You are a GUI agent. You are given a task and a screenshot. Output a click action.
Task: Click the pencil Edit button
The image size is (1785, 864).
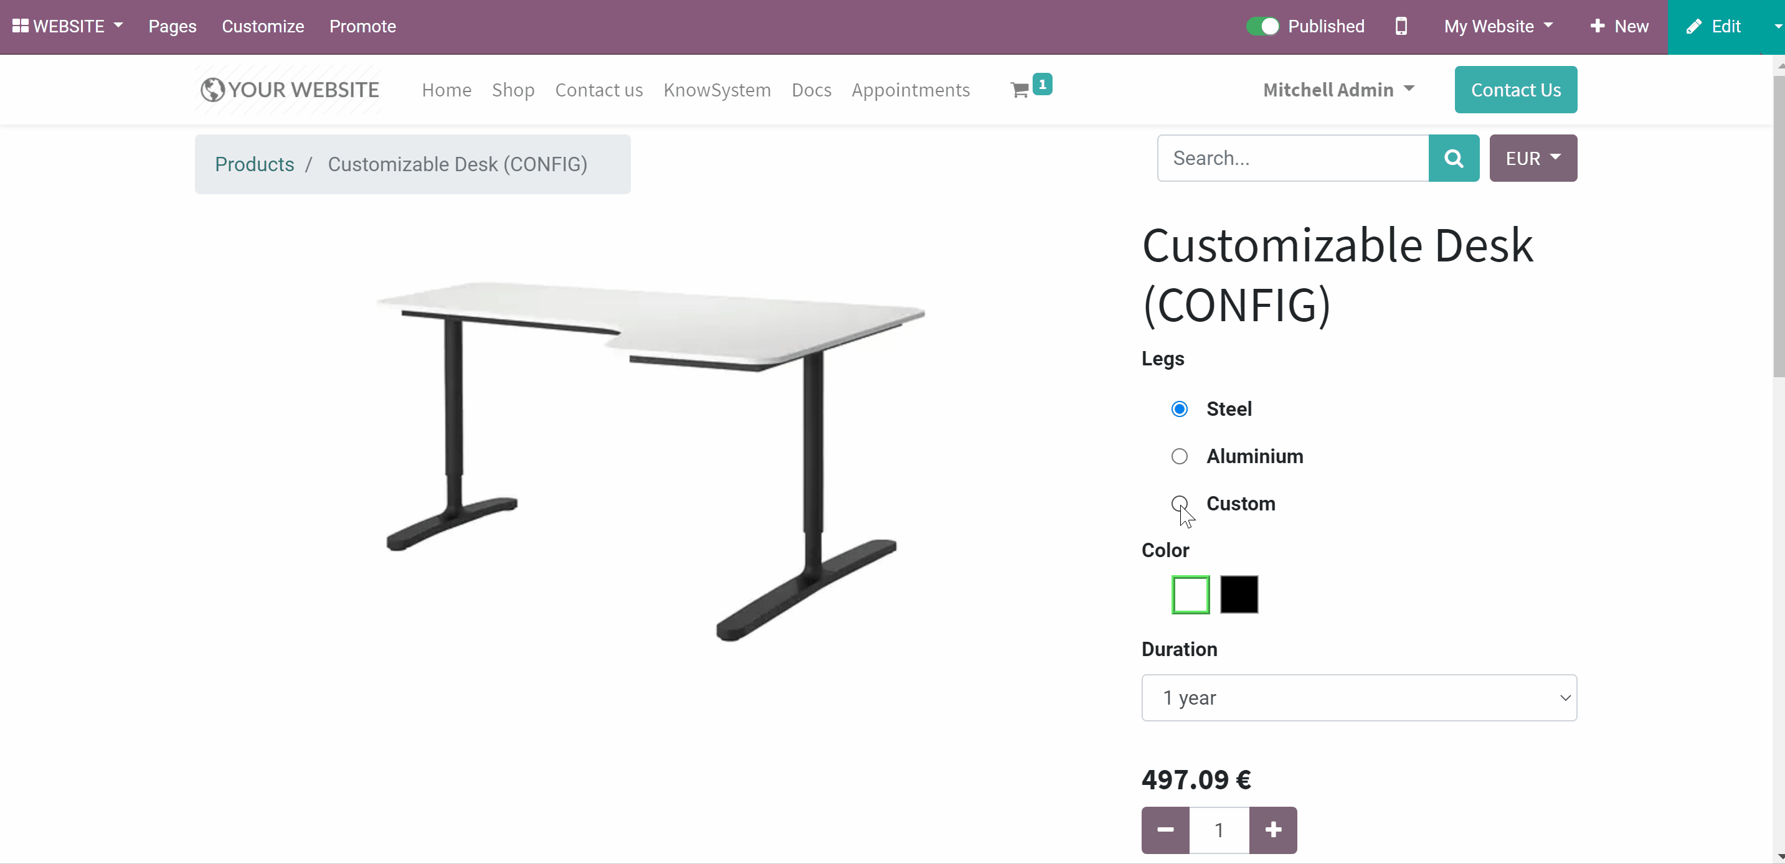point(1713,26)
